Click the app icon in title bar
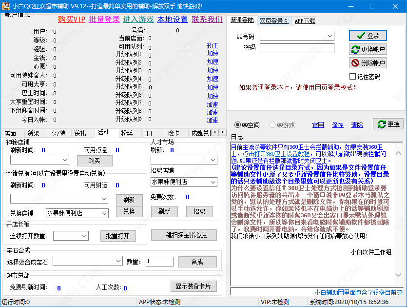 point(5,6)
